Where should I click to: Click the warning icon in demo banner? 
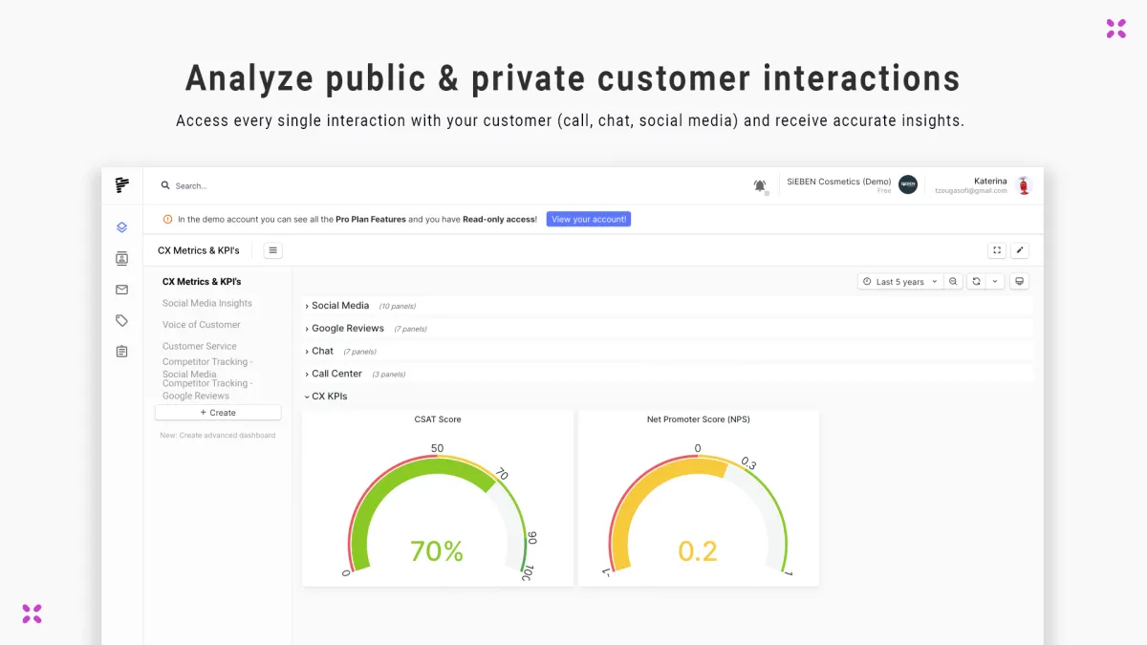pos(168,219)
